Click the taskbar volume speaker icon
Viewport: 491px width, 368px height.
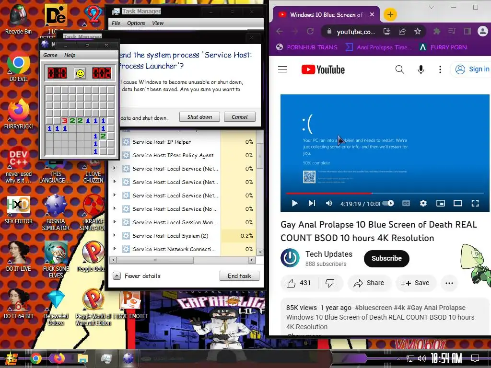click(421, 358)
